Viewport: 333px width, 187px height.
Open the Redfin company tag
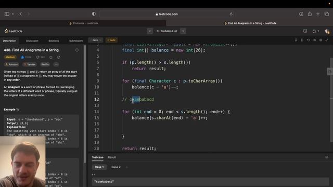[45, 64]
